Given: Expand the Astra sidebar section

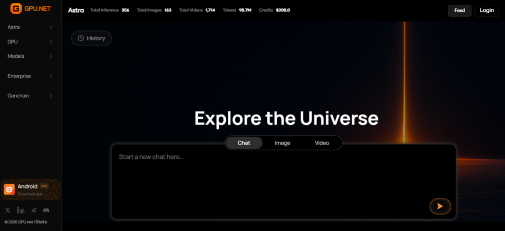Looking at the screenshot, I should point(30,27).
